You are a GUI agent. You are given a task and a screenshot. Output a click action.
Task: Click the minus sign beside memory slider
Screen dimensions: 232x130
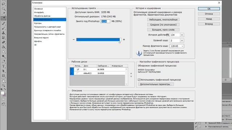tap(74, 39)
